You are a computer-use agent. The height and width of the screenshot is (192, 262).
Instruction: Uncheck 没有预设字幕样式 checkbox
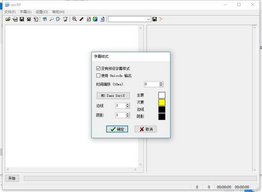click(x=98, y=68)
